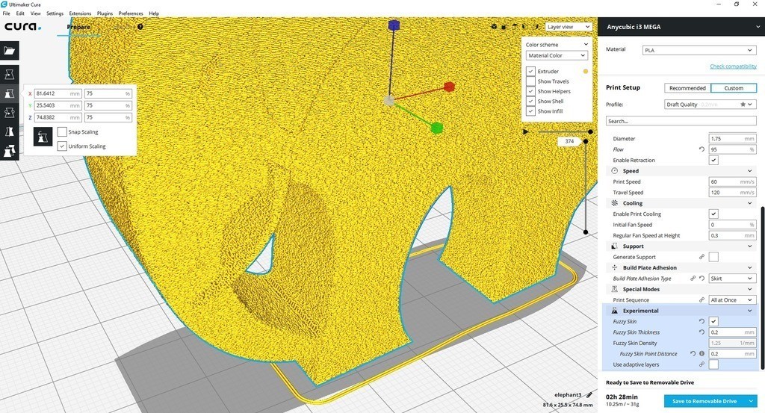Image resolution: width=765 pixels, height=413 pixels.
Task: Click link icon next to Use adaptive layers
Action: tap(701, 364)
